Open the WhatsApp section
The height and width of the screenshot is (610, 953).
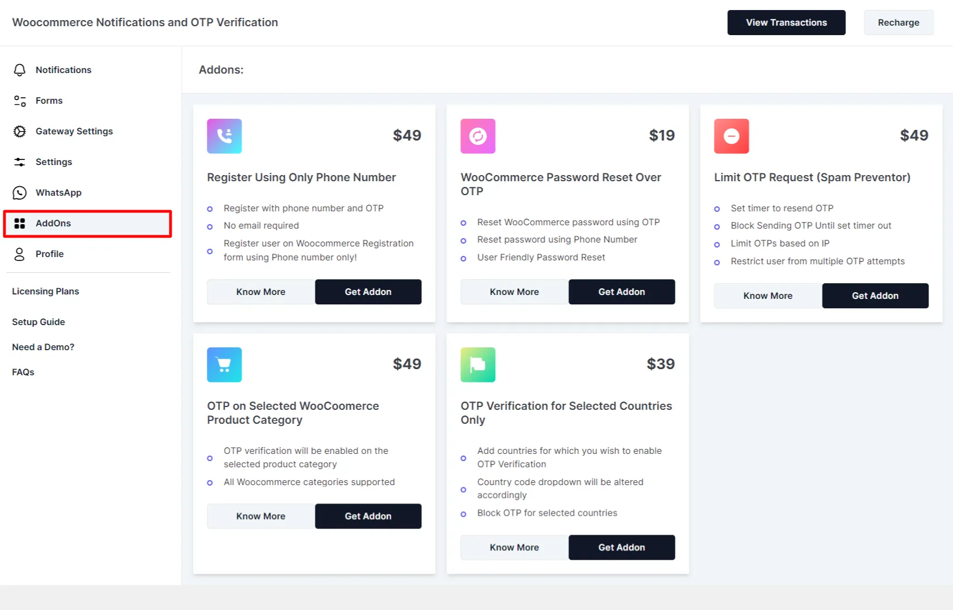tap(87, 192)
